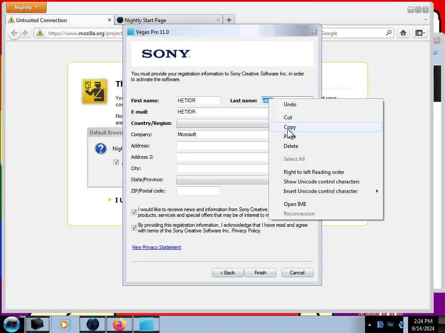Click the Company field containing Microsoft
This screenshot has height=333, width=445.
[x=222, y=134]
